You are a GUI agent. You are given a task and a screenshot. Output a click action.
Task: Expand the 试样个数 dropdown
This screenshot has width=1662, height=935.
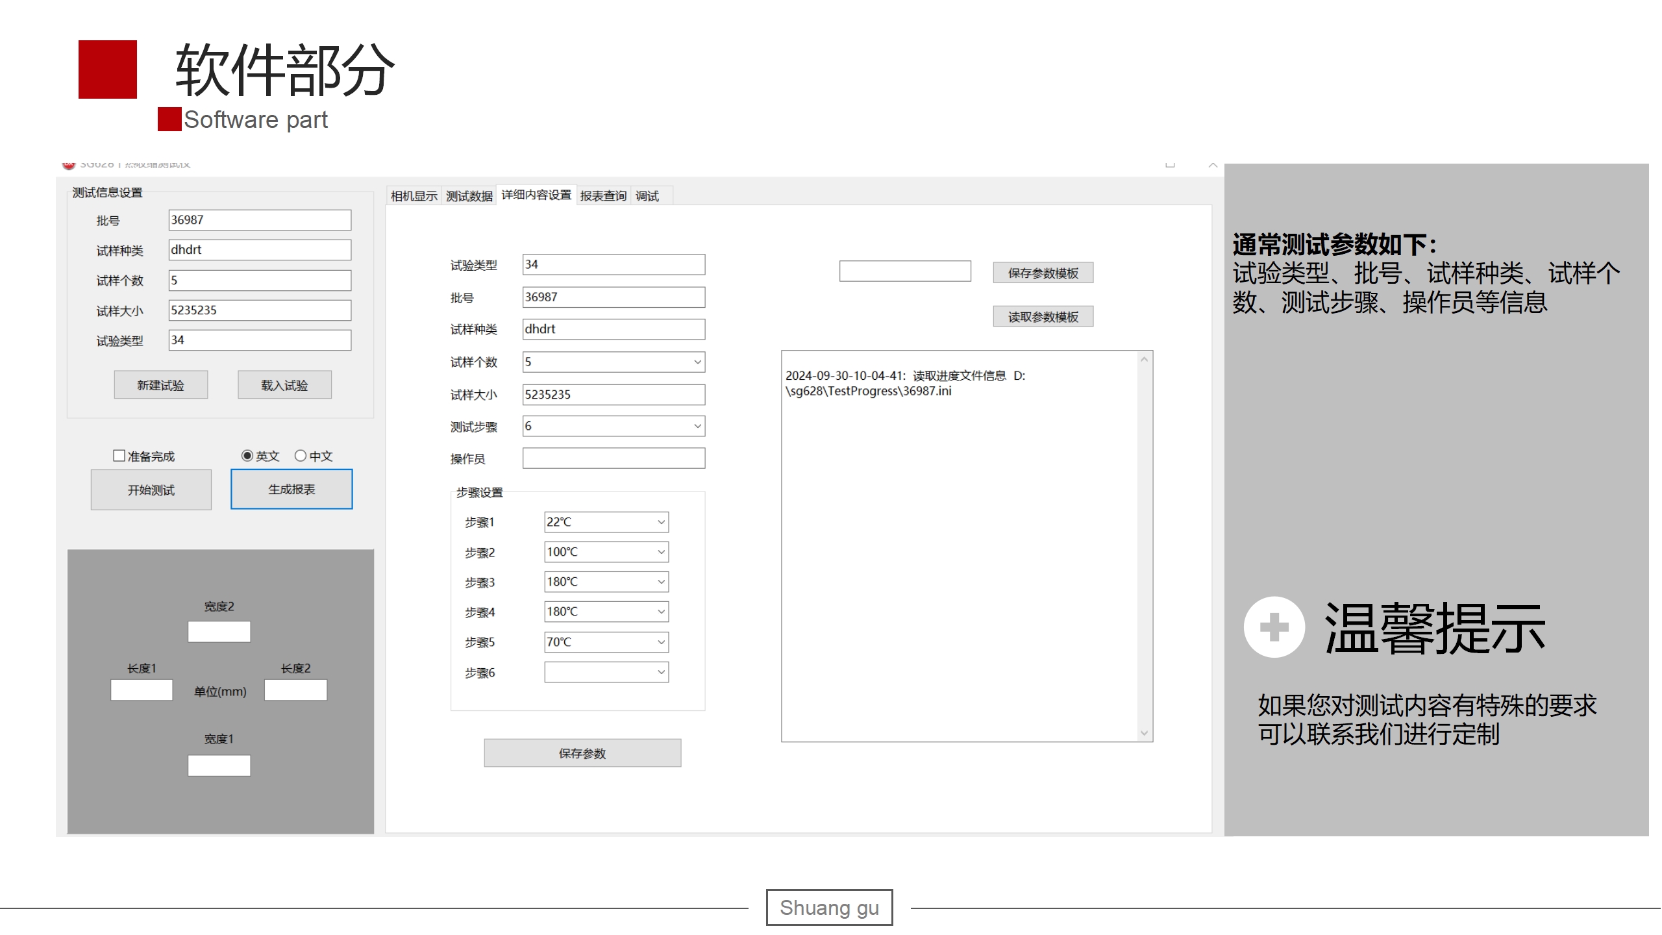click(x=697, y=362)
